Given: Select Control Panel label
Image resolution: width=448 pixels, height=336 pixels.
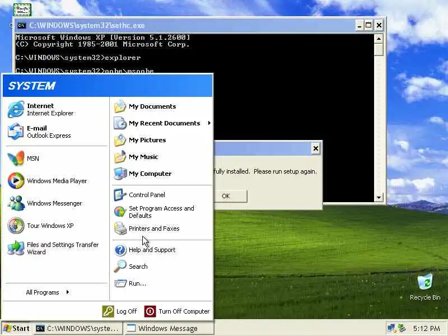Looking at the screenshot, I should pos(147,195).
